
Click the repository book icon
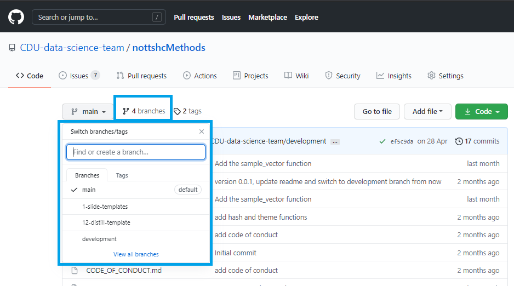[x=12, y=48]
